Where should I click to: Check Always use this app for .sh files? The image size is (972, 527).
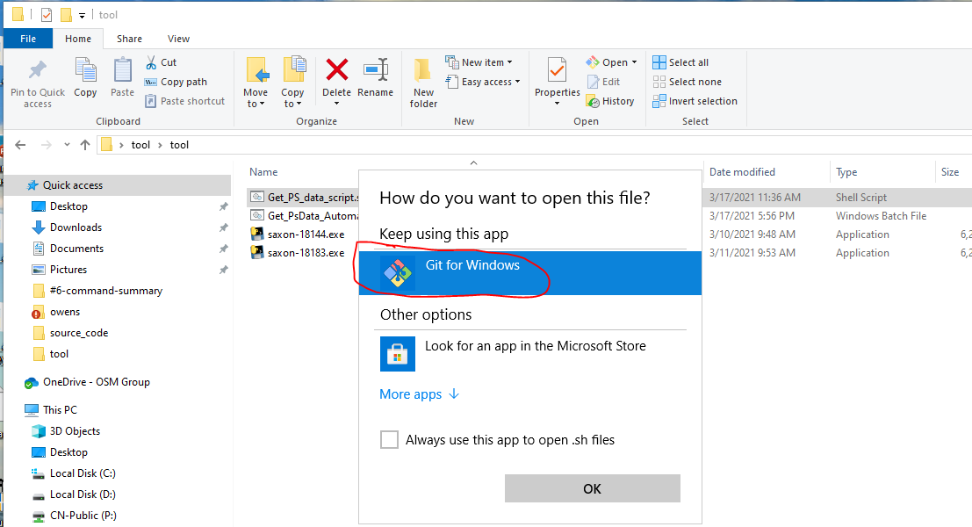[389, 439]
